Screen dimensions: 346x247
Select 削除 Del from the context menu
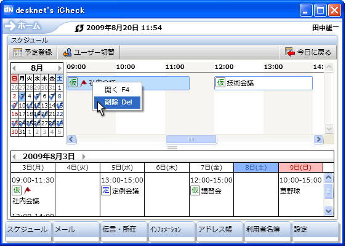117,103
